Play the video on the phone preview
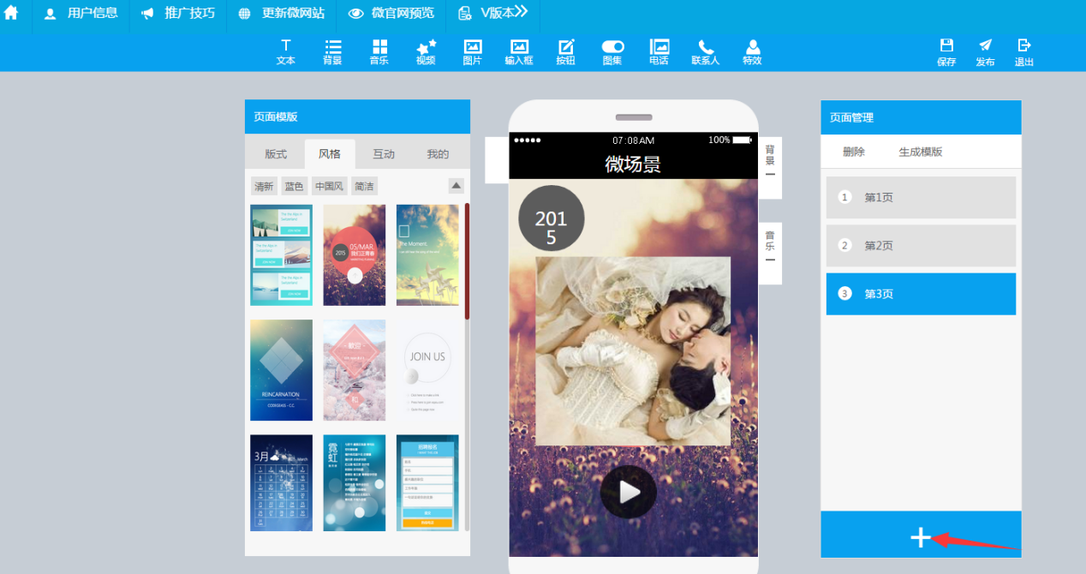 [629, 492]
